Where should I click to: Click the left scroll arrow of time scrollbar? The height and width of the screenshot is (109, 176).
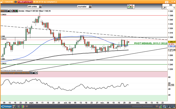coord(27,107)
